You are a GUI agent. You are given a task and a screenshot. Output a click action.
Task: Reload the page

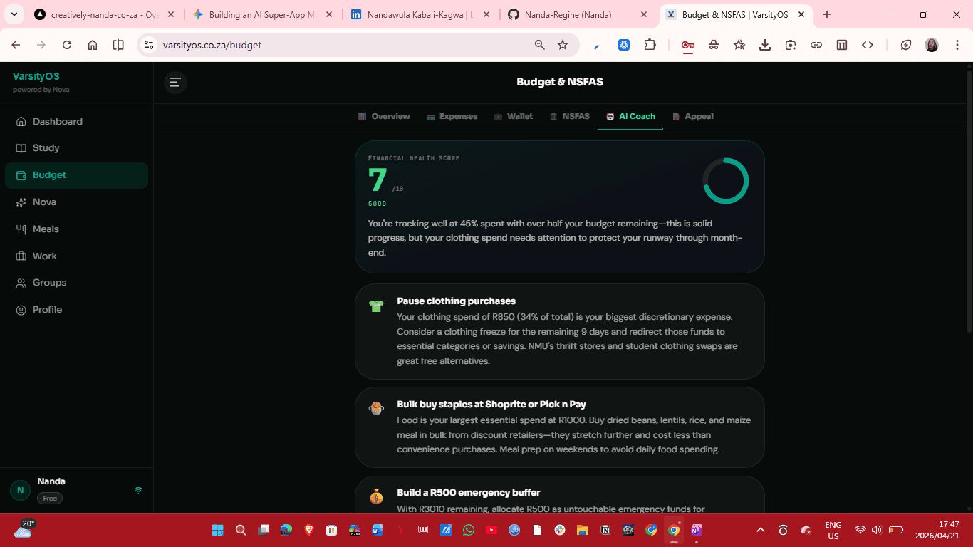(x=67, y=45)
